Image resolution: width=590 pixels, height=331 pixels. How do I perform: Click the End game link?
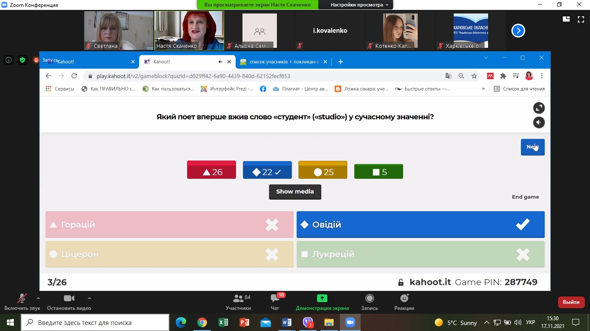[525, 197]
